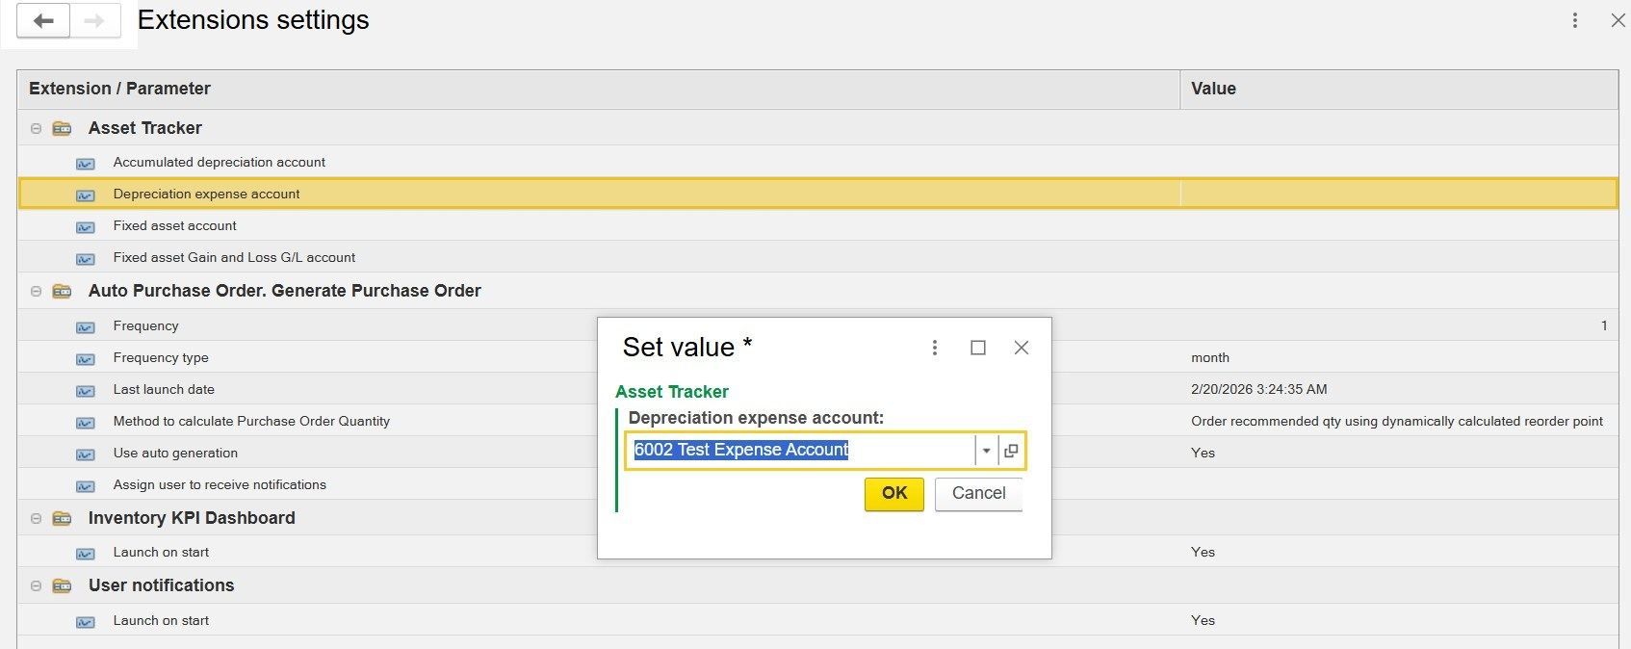Confirm the value with OK
Screen dimensions: 1631x649
pyautogui.click(x=893, y=494)
